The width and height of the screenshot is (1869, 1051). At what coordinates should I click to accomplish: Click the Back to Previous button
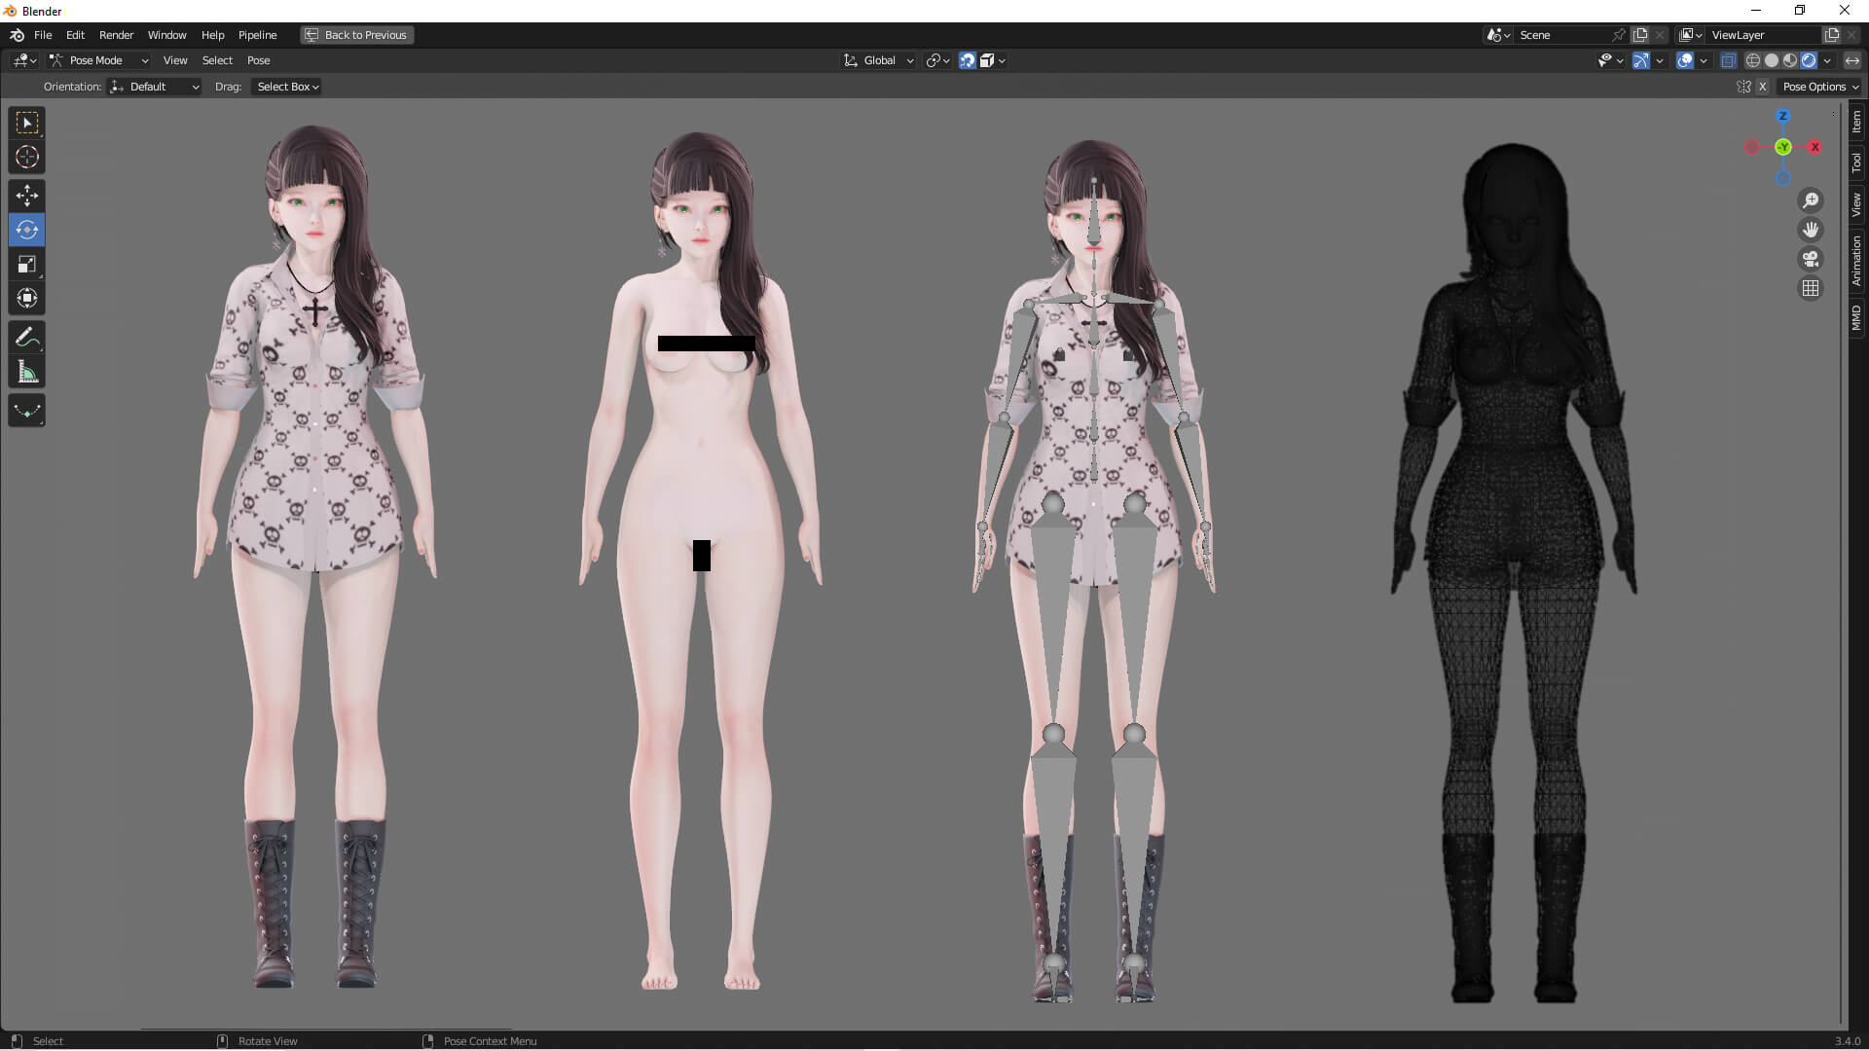point(356,35)
